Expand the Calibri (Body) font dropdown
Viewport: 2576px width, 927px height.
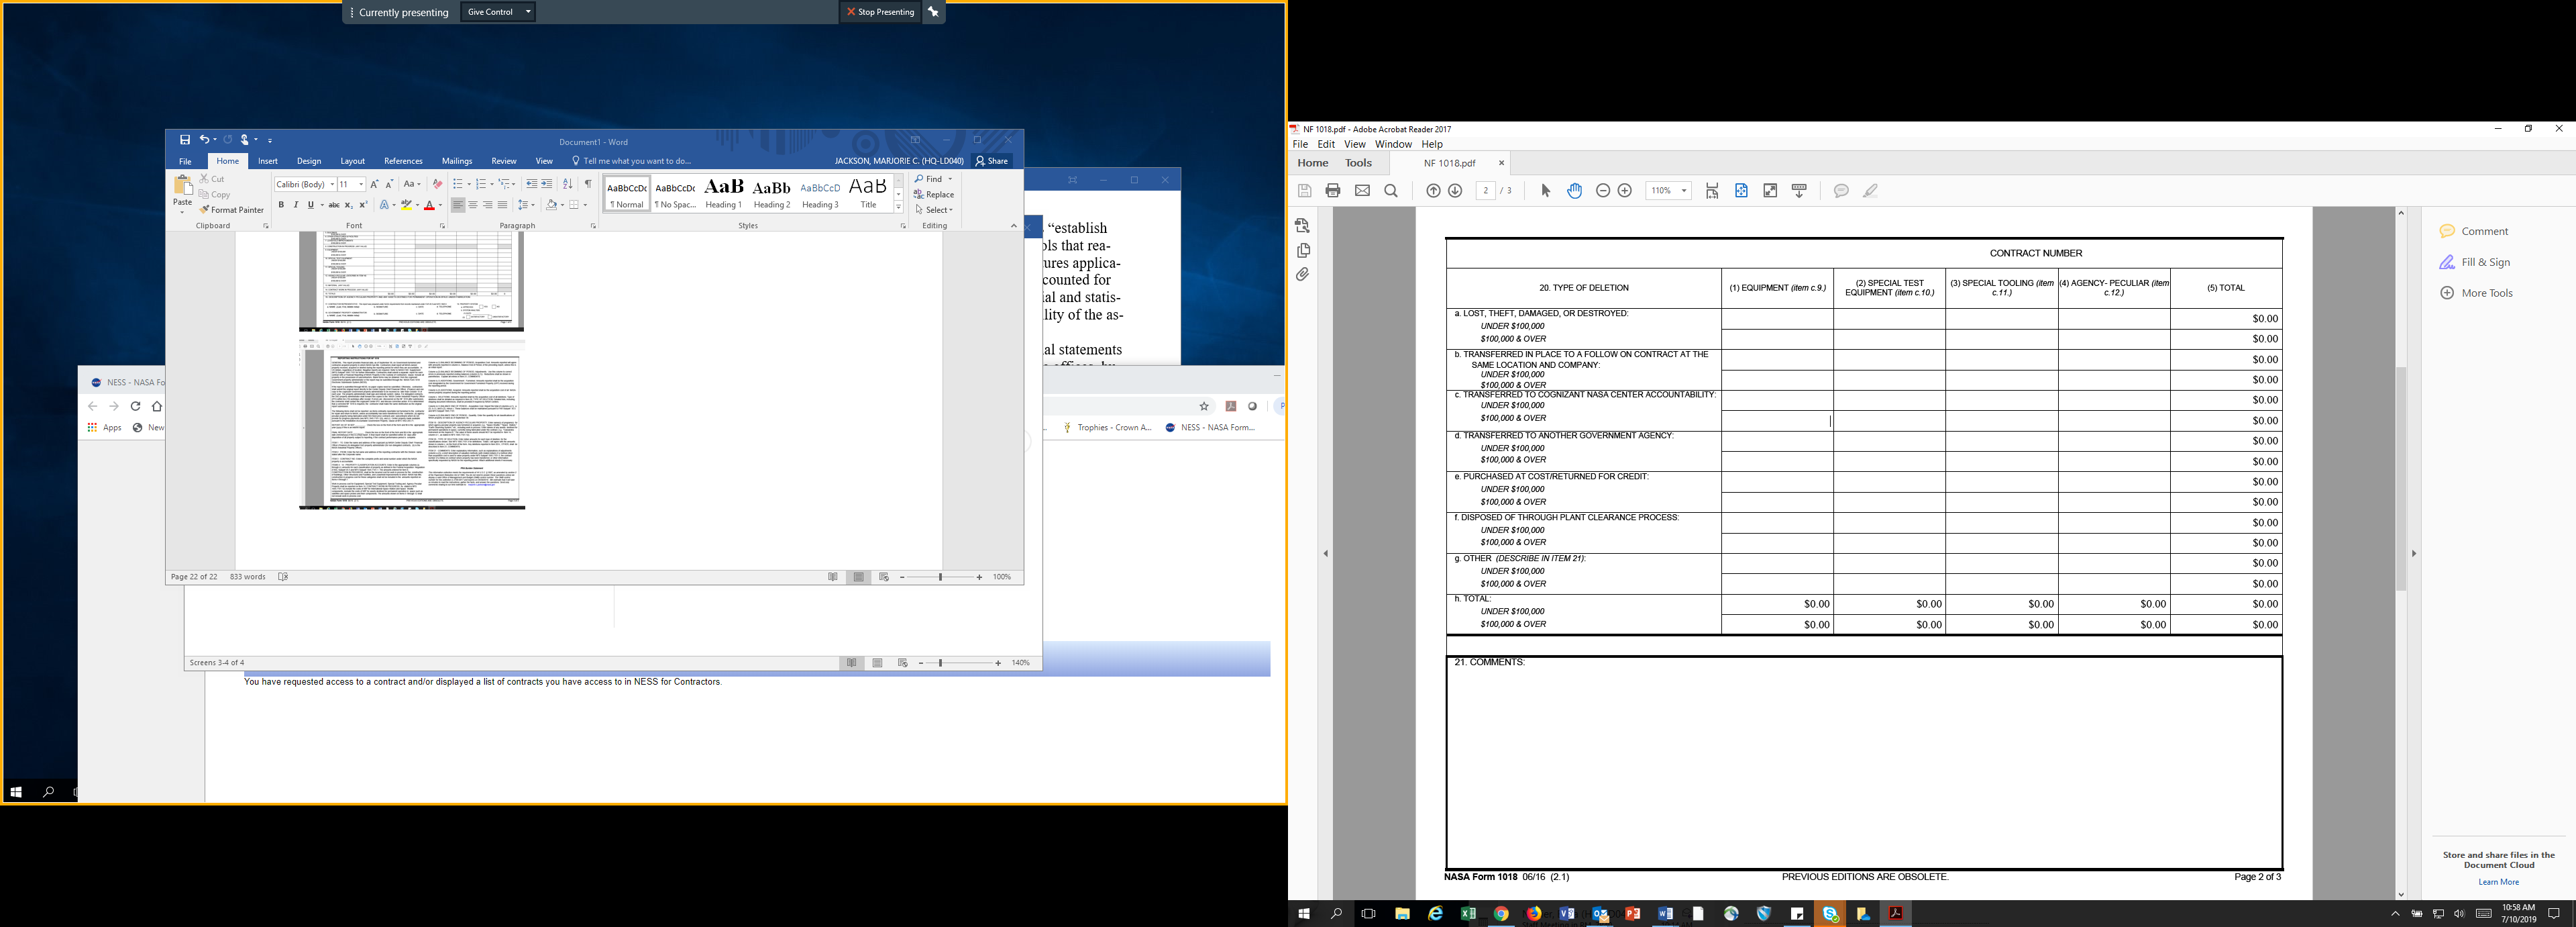click(x=332, y=184)
